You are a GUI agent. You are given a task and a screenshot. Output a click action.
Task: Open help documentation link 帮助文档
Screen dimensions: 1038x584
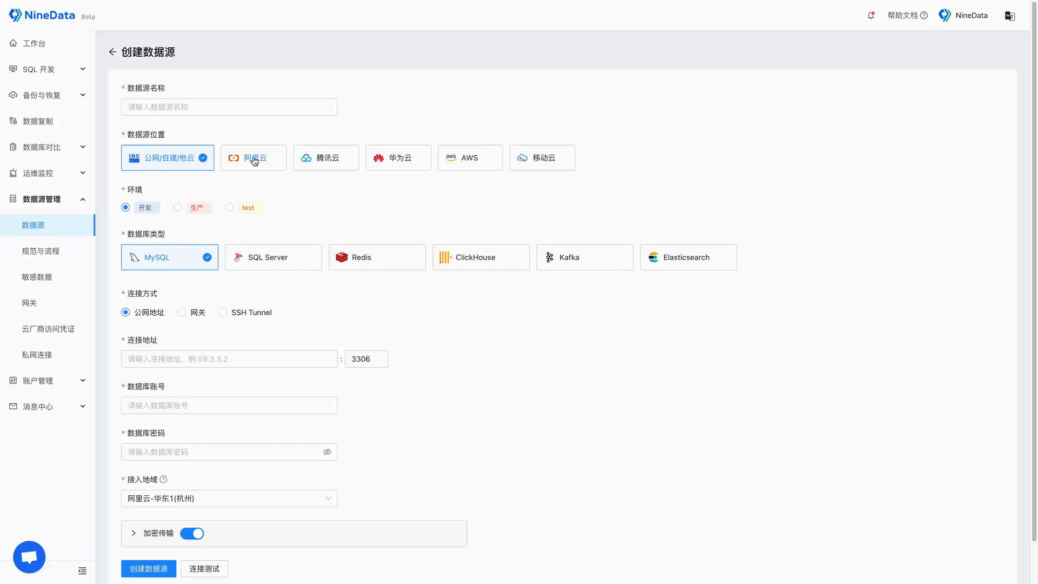(907, 15)
